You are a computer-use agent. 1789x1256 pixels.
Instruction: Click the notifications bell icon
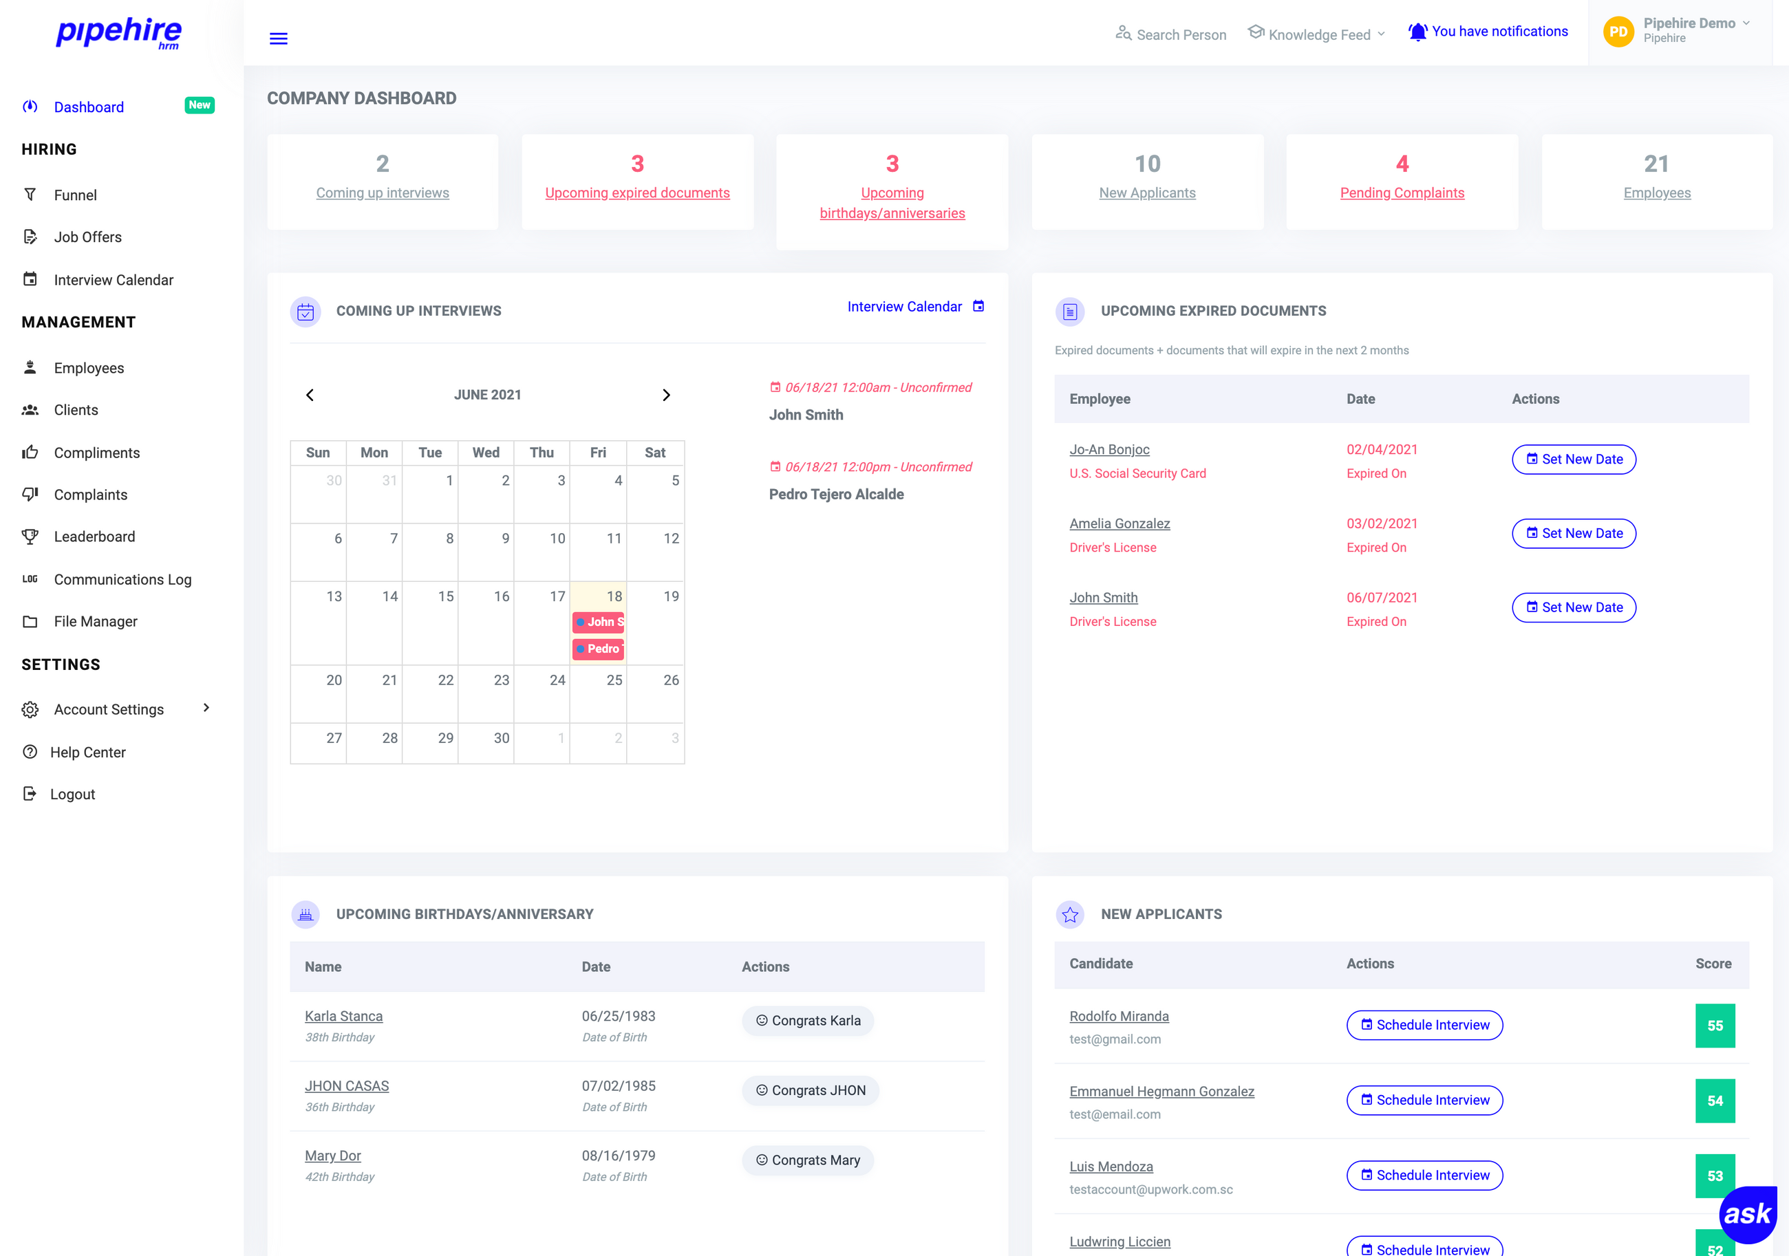1418,30
